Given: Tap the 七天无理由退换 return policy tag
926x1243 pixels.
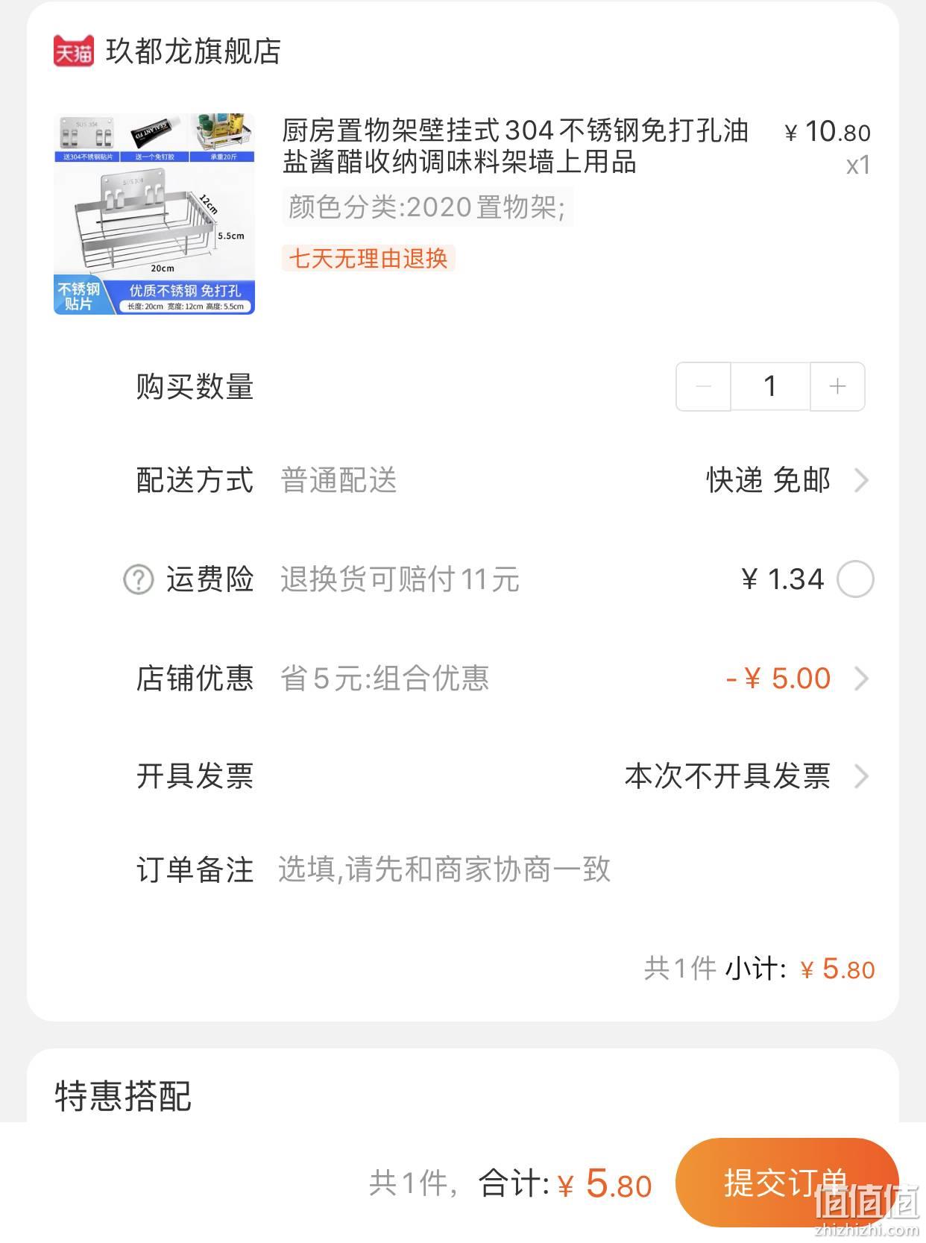Looking at the screenshot, I should point(368,258).
